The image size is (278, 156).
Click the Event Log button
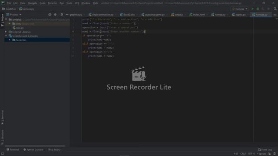click(265, 149)
